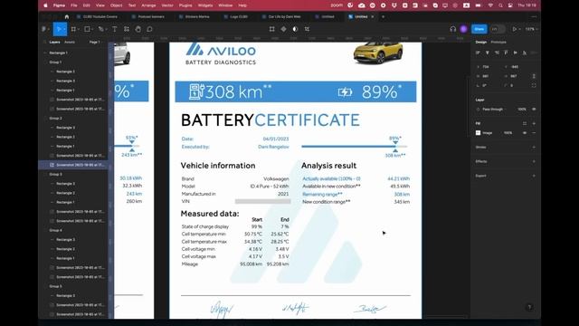The image size is (579, 326).
Task: Switch to the Assets tab
Action: pos(70,43)
